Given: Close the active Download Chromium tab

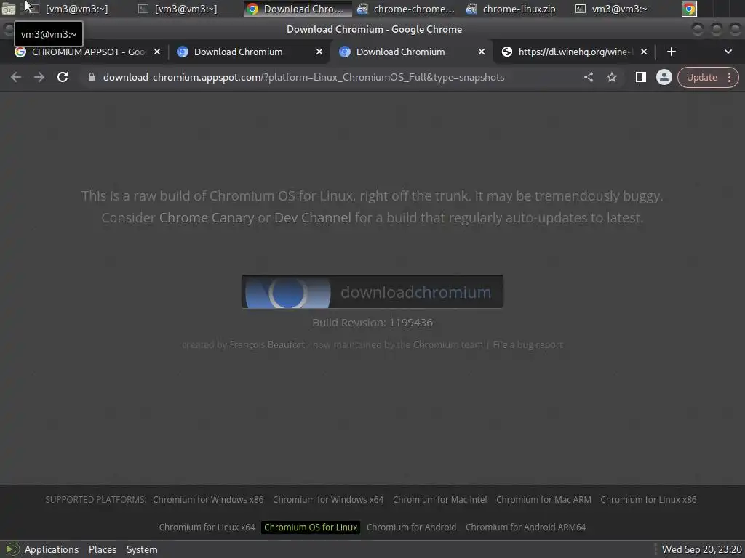Looking at the screenshot, I should [x=482, y=52].
